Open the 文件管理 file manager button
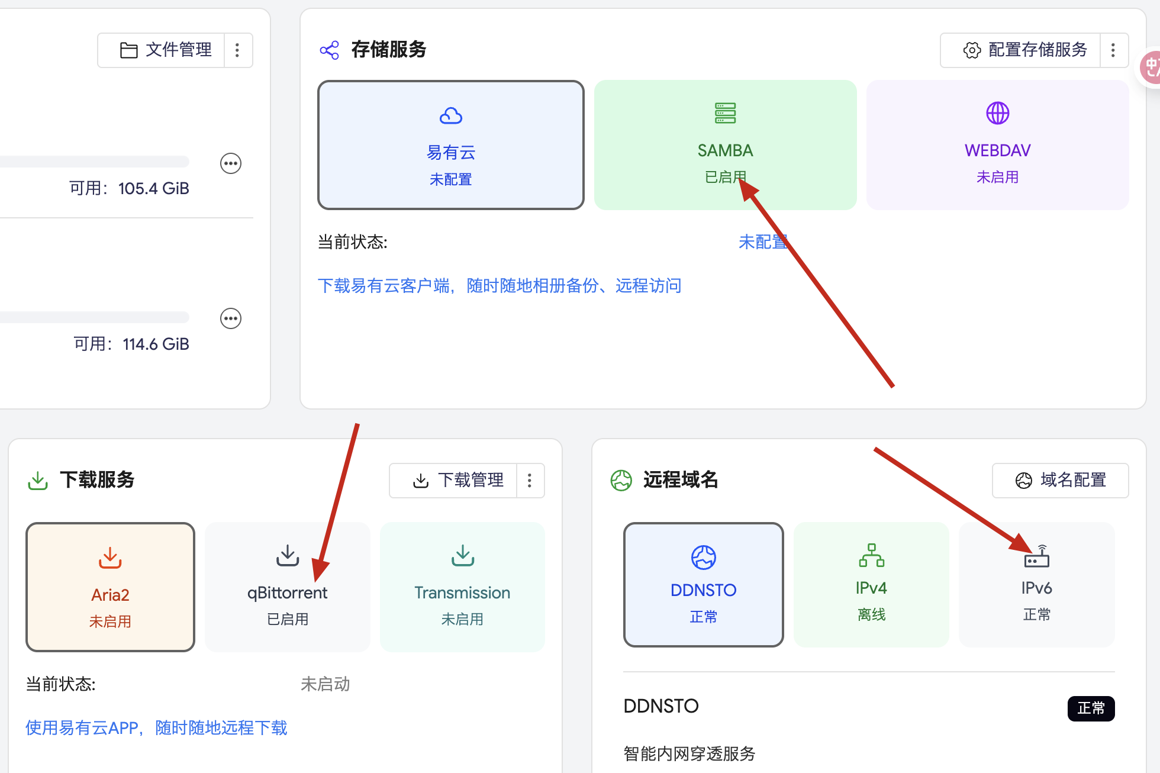This screenshot has width=1160, height=773. pyautogui.click(x=166, y=50)
